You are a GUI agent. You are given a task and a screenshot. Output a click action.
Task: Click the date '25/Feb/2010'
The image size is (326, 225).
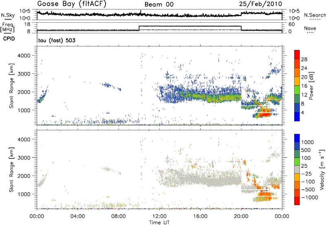(260, 4)
